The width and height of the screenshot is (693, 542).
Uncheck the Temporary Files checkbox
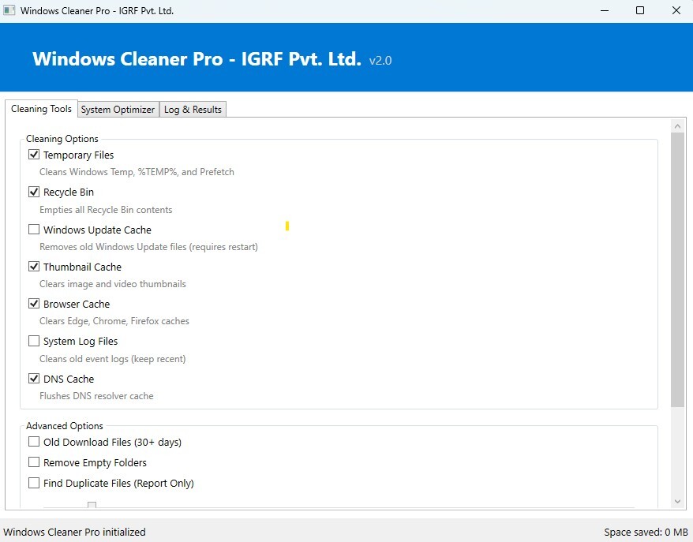tap(34, 155)
